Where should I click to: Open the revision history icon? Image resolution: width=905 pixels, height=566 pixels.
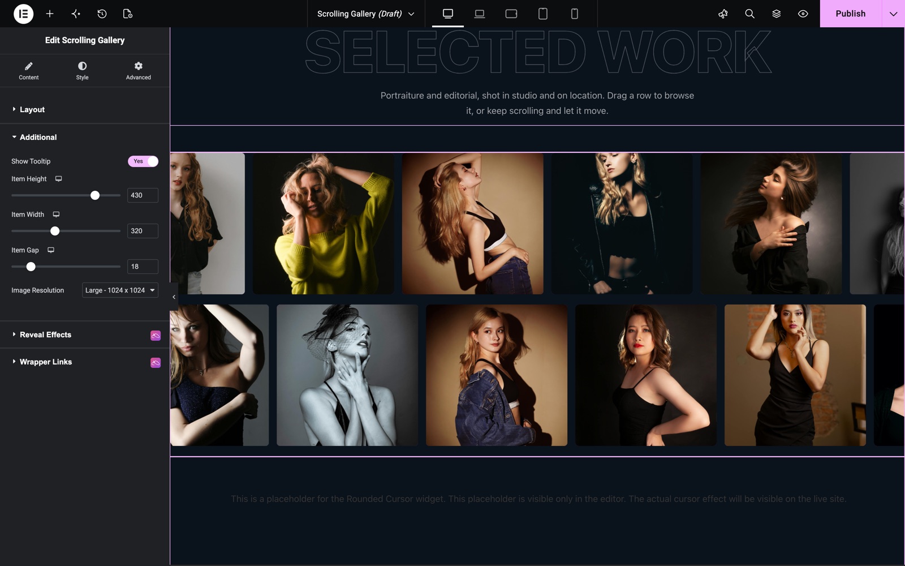102,14
